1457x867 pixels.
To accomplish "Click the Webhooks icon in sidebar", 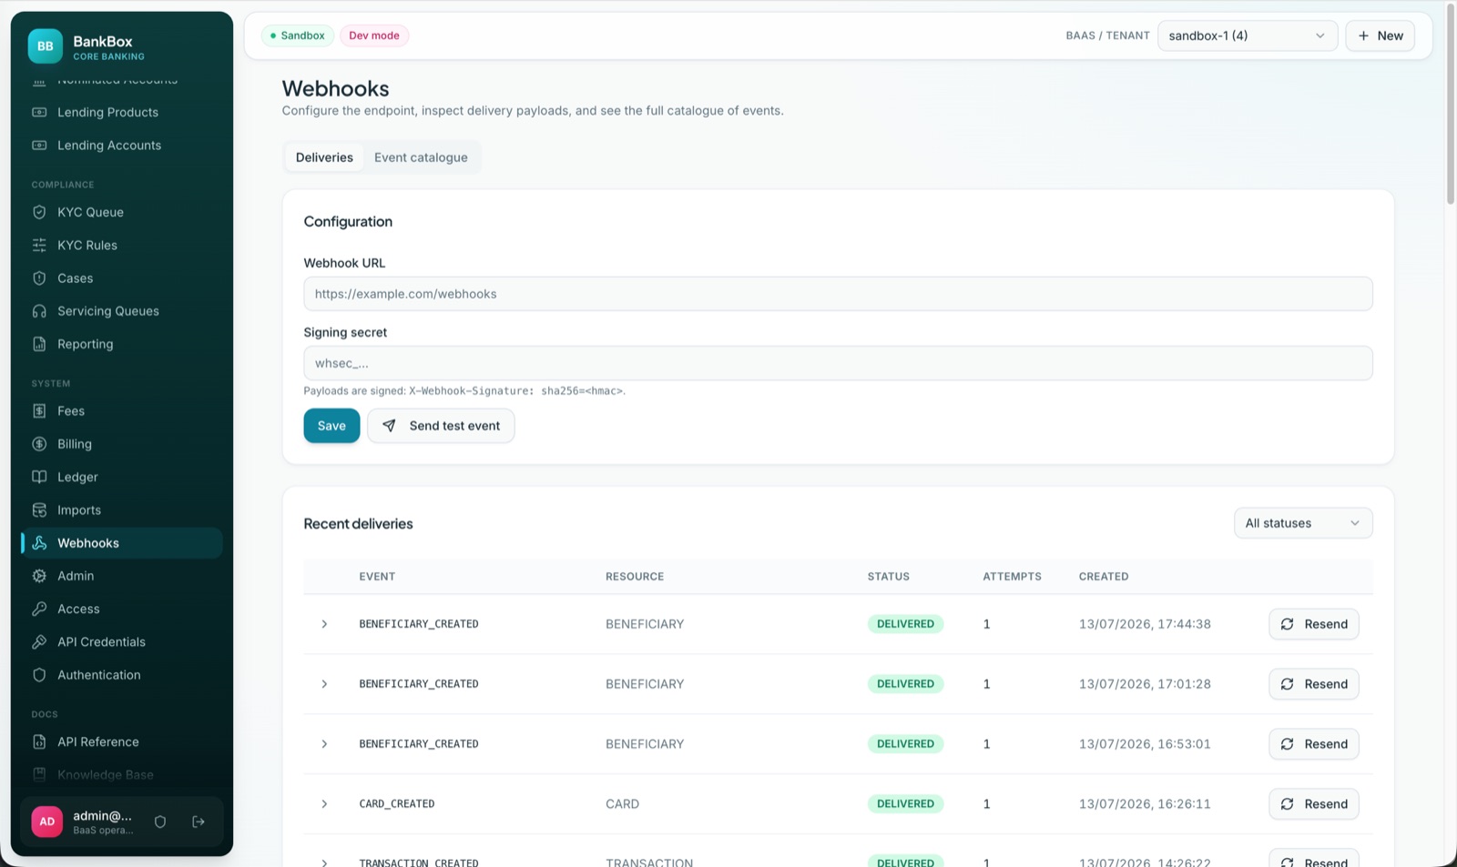I will coord(39,543).
